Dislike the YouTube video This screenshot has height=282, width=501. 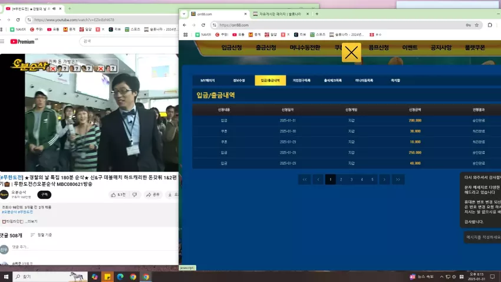(x=134, y=195)
